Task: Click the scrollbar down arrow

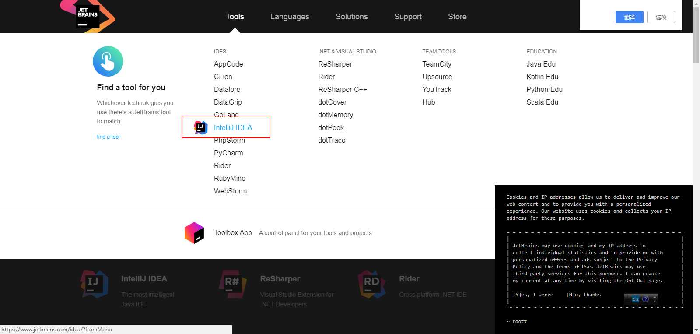Action: [x=696, y=330]
